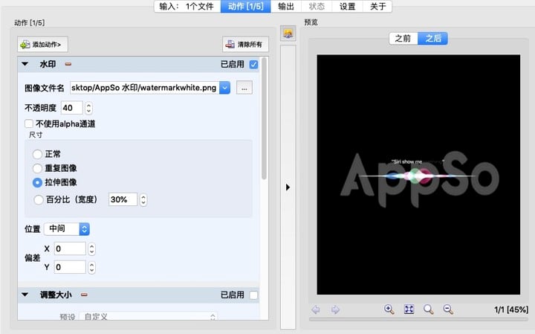The width and height of the screenshot is (535, 334).
Task: Show the 之后 after preview
Action: click(x=433, y=38)
